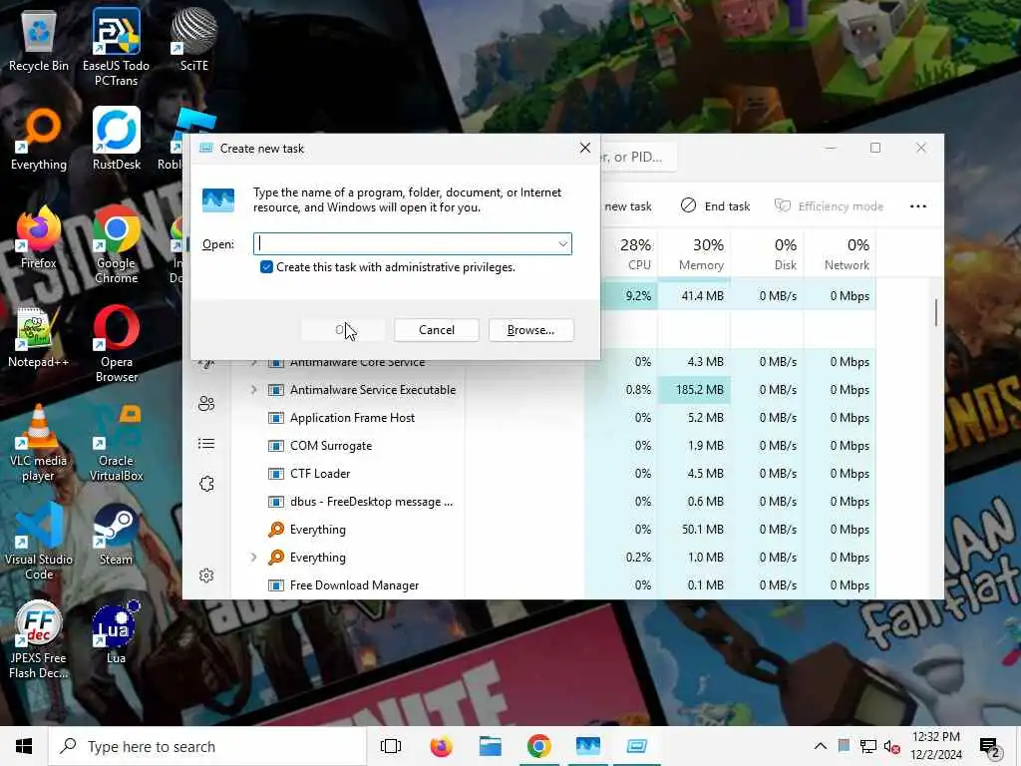This screenshot has width=1021, height=766.
Task: Sort by CPU column header
Action: point(629,252)
